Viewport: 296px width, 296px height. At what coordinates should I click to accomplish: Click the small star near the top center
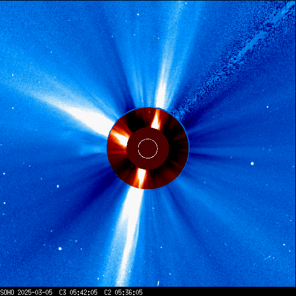pos(138,14)
